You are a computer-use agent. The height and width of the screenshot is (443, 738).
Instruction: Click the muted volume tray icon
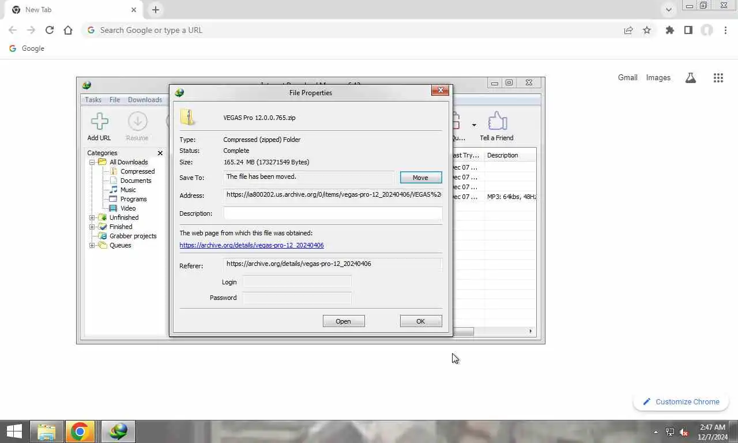(684, 432)
